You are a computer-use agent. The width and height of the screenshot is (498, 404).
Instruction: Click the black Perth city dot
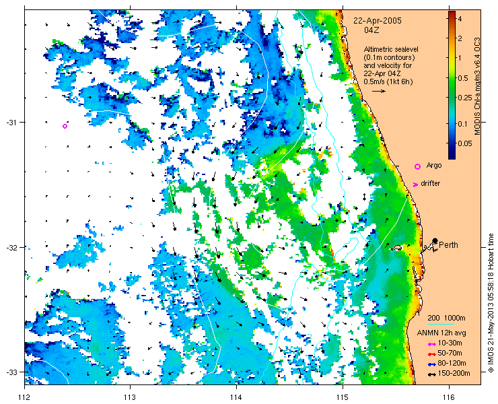[x=435, y=240]
